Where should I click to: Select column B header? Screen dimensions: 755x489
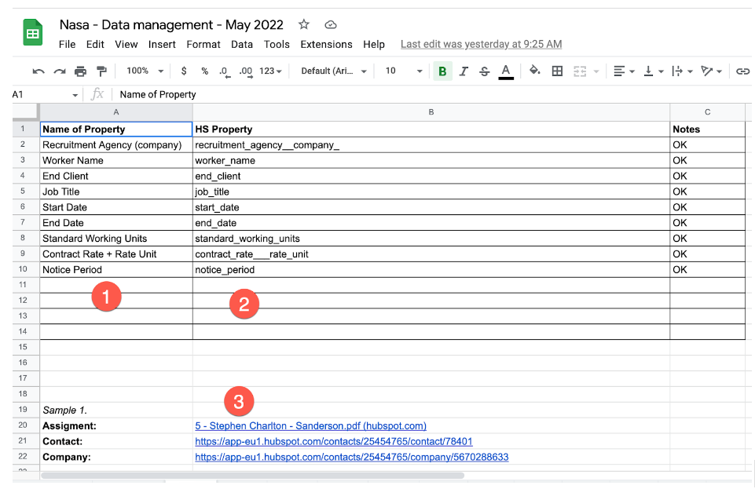pos(431,112)
